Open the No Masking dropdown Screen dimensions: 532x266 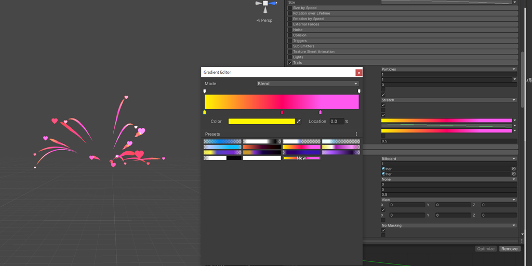448,225
